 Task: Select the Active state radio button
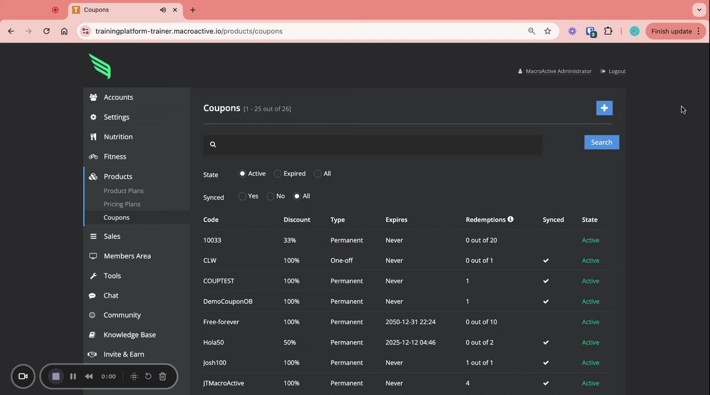point(242,173)
